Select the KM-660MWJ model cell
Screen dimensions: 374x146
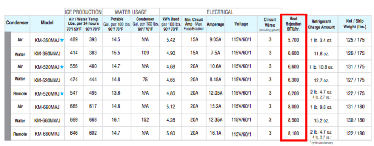pos(47,120)
